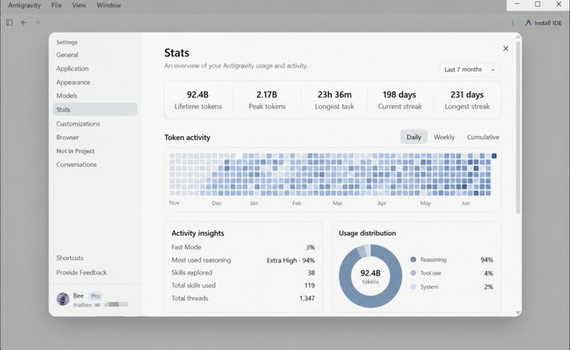Close the Settings dialog with X

click(505, 49)
